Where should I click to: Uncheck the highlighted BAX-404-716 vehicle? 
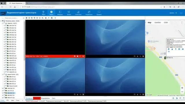coord(4,93)
